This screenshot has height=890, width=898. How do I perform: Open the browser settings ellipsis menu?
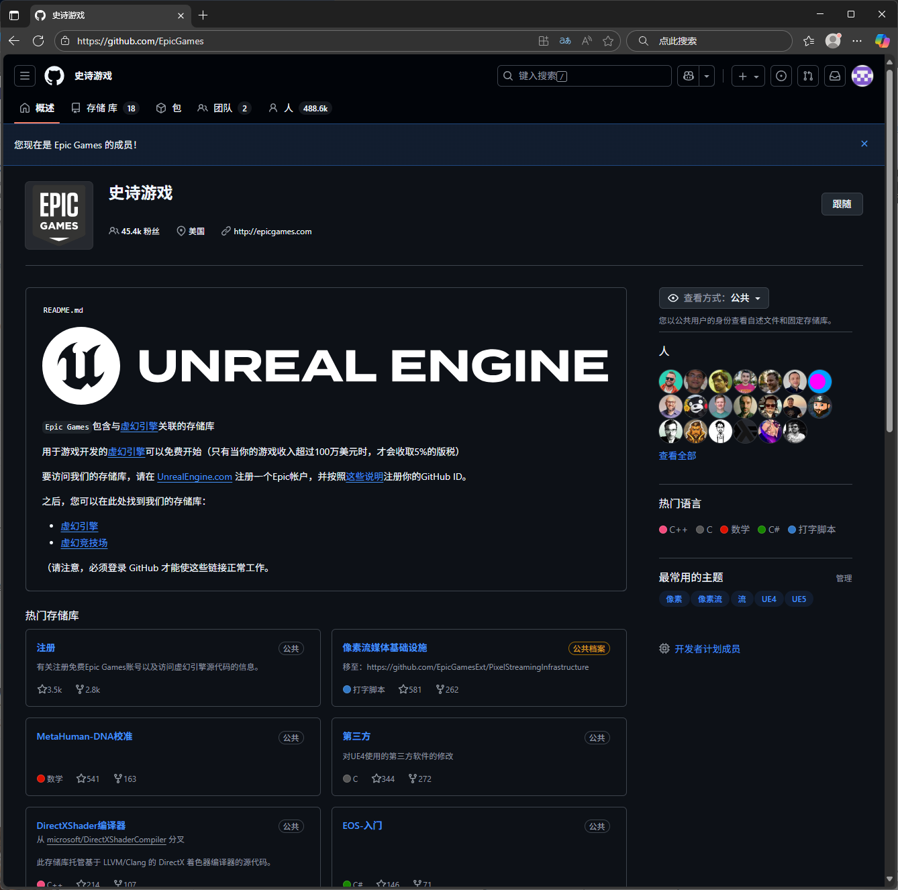(857, 41)
